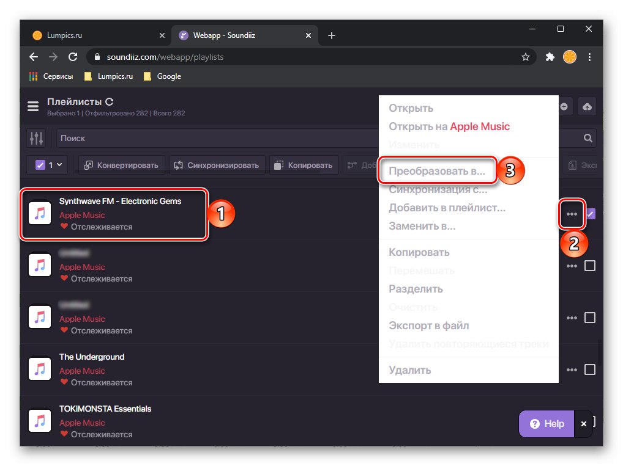This screenshot has width=623, height=466.
Task: Open Chrome extensions puzzle icon
Action: coord(550,57)
